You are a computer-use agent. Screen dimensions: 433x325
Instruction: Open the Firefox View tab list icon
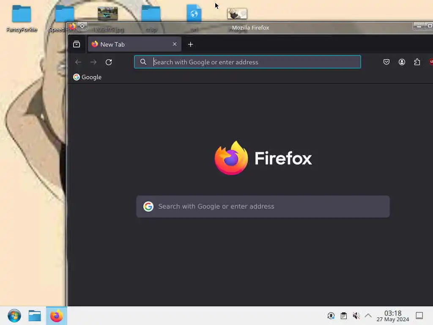[77, 44]
